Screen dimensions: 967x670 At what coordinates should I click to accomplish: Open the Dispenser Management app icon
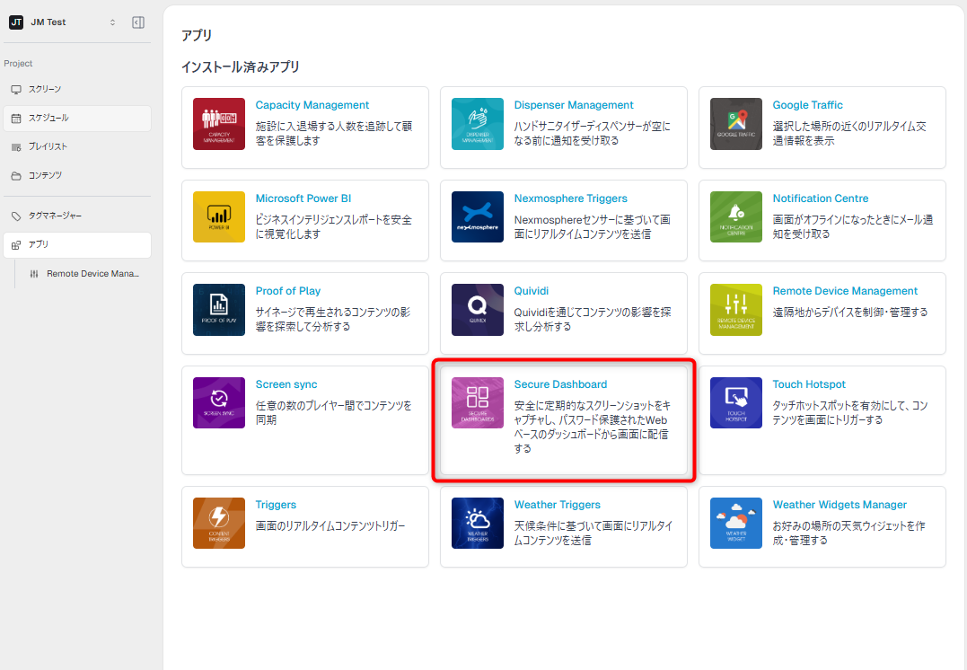(x=478, y=124)
